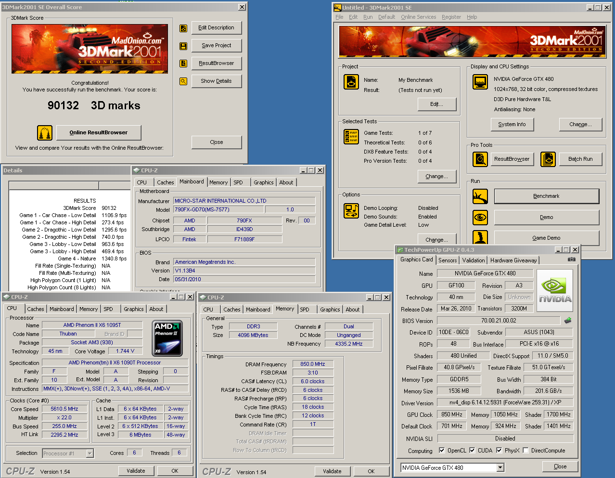
Task: Click the Core Speed 5610.5 MHz field
Action: (x=64, y=409)
